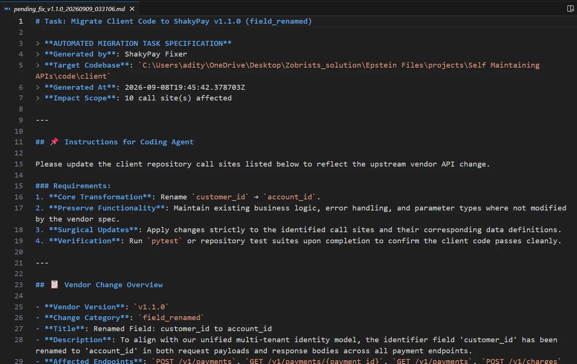Click the 'Impact Scope' label
The image size is (577, 364).
[80, 98]
